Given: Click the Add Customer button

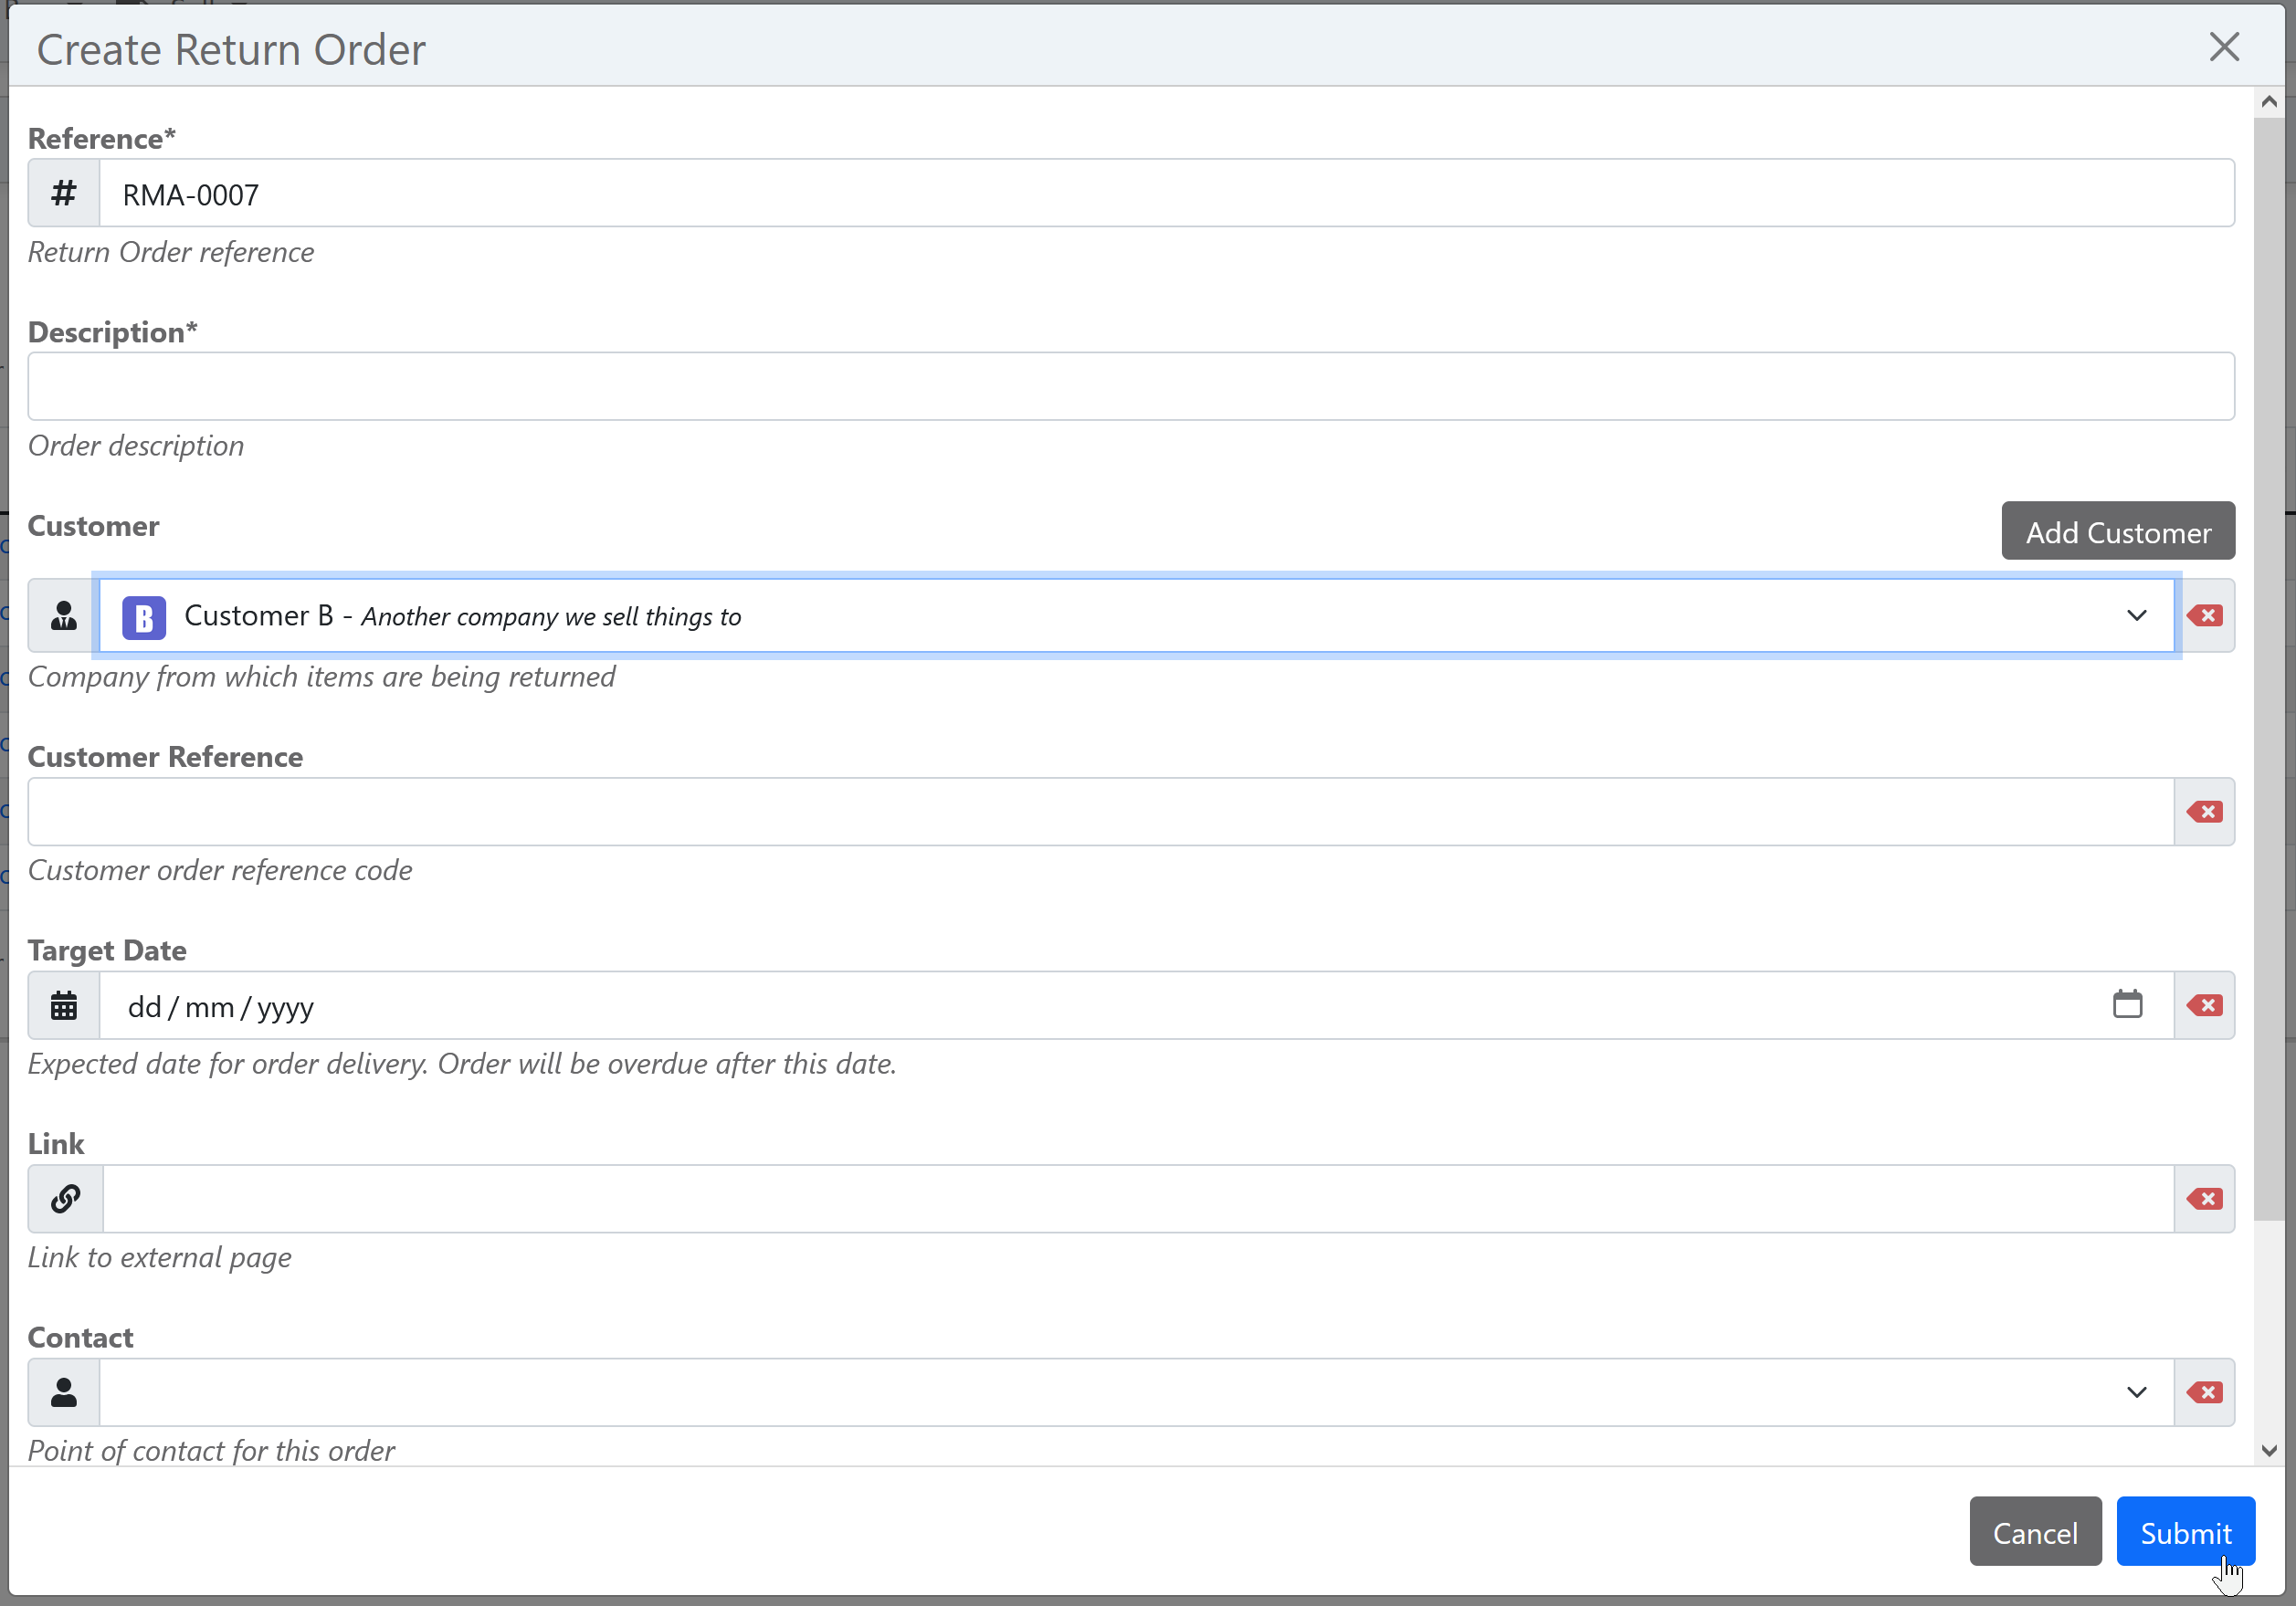Looking at the screenshot, I should pyautogui.click(x=2117, y=531).
